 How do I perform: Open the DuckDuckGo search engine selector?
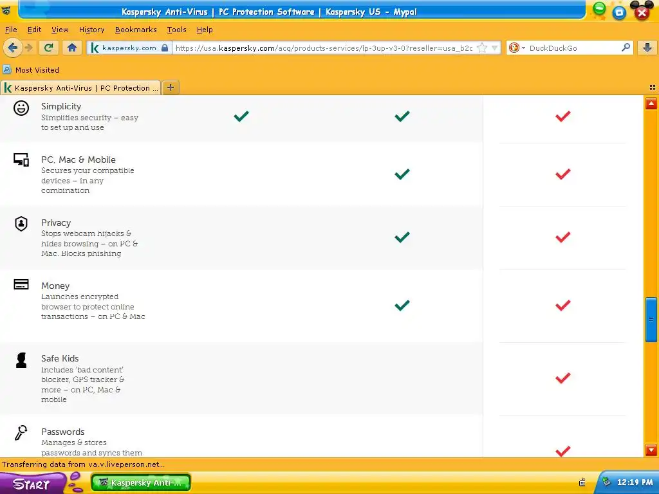click(517, 48)
